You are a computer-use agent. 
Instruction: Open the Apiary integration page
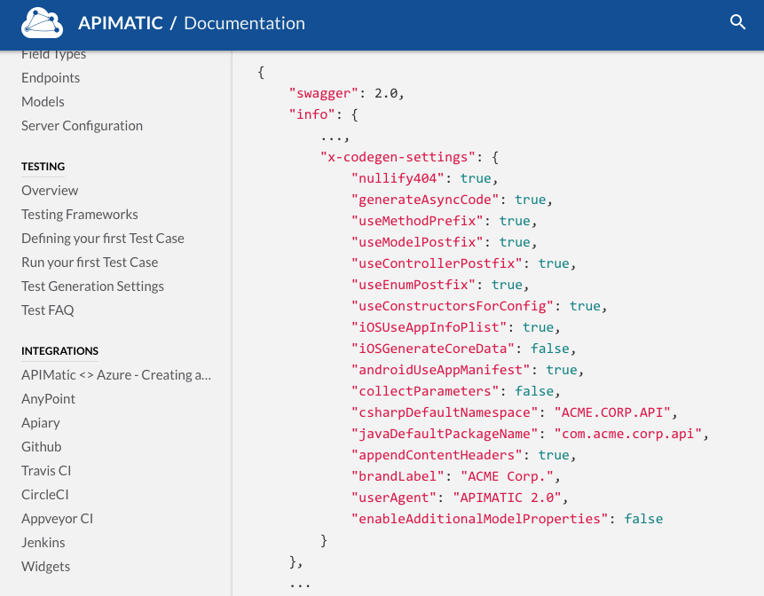point(40,422)
